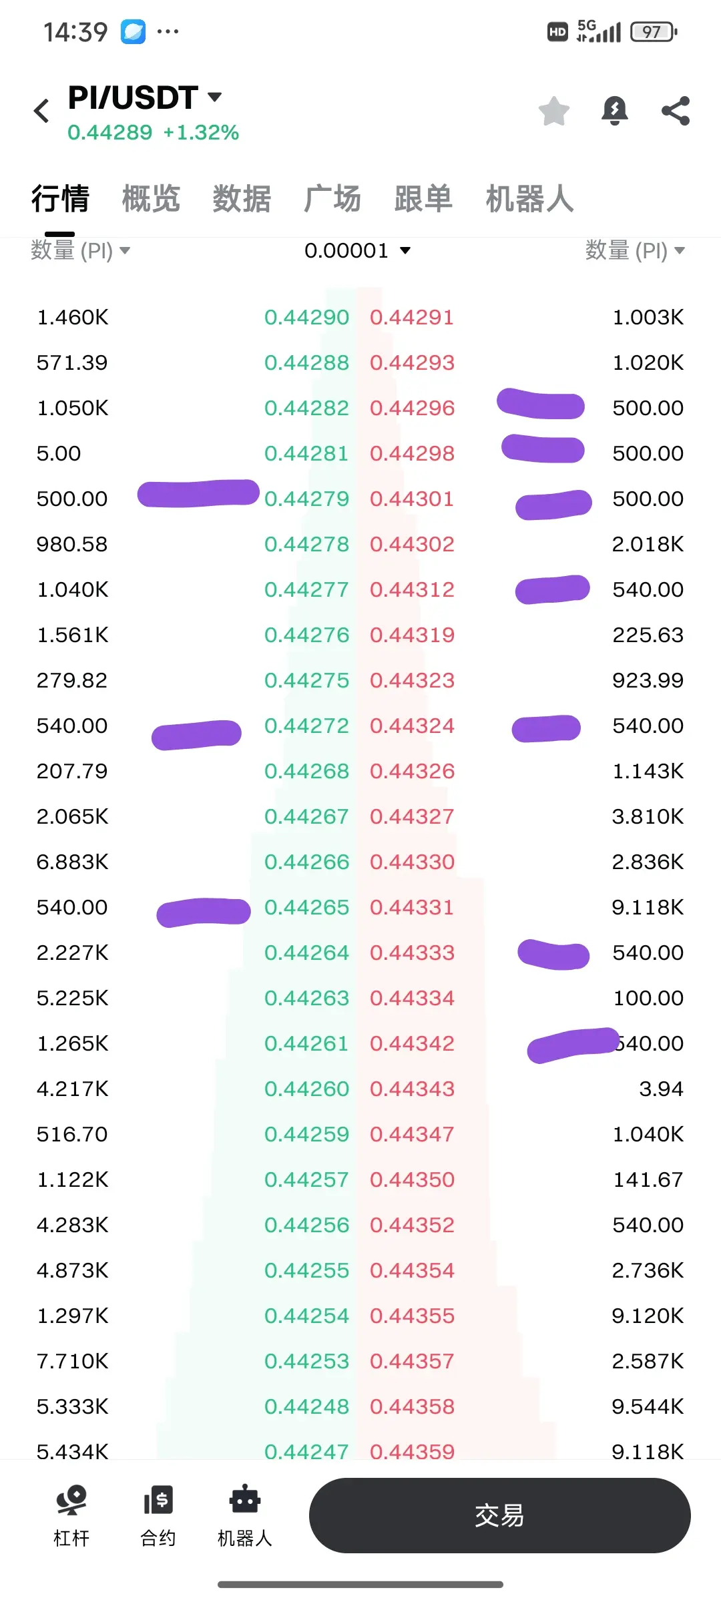Viewport: 721px width, 1602px height.
Task: Open the 0.00001 price precision dropdown
Action: 358,251
